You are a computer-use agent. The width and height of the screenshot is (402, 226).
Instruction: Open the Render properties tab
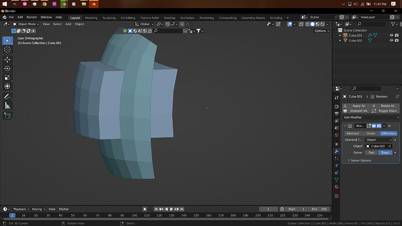tap(337, 107)
